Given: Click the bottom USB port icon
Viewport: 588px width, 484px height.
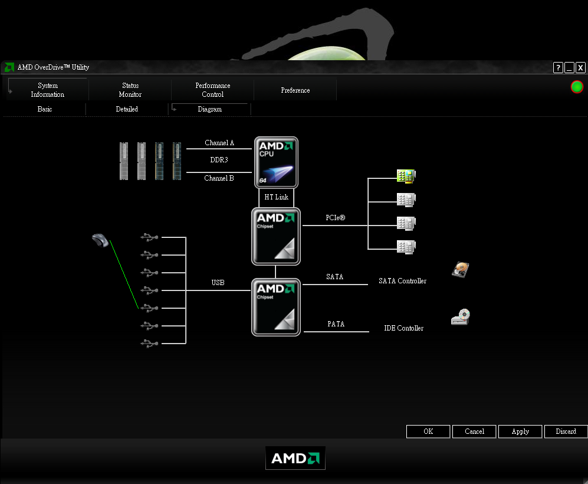Looking at the screenshot, I should [x=149, y=344].
